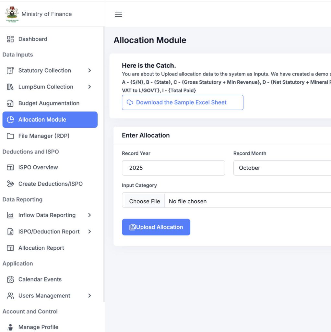Click the Manage Profile person icon
Image resolution: width=331 pixels, height=332 pixels.
[x=10, y=327]
